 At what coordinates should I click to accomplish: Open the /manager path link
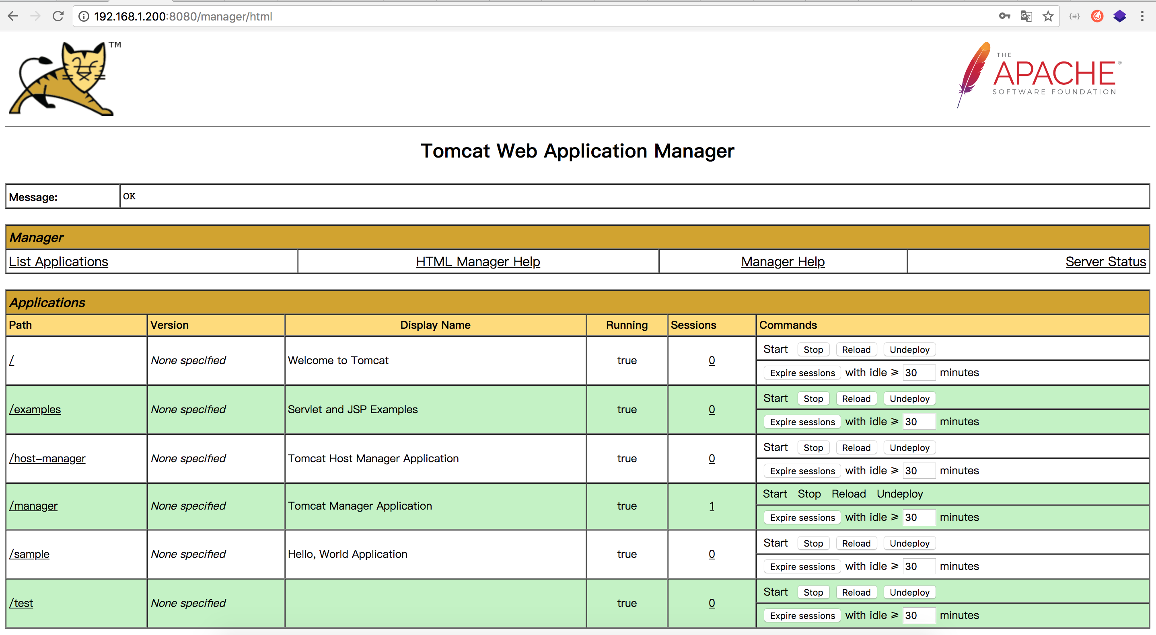[x=33, y=506]
